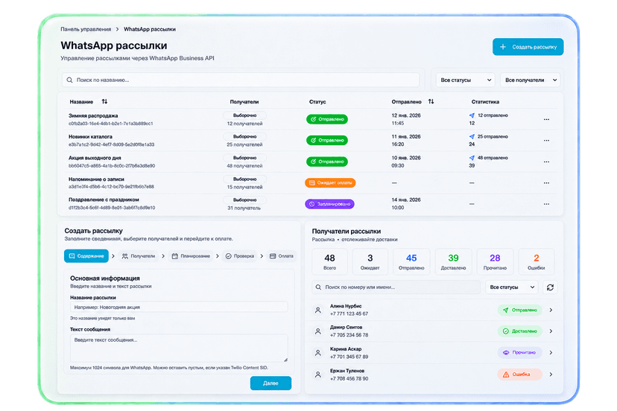
Task: Click plus icon in Создать рассылку button
Action: click(x=503, y=47)
